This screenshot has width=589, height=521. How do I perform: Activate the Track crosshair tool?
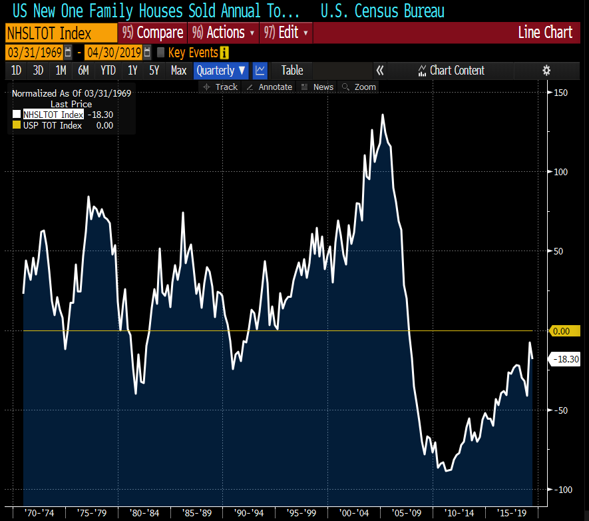[220, 87]
